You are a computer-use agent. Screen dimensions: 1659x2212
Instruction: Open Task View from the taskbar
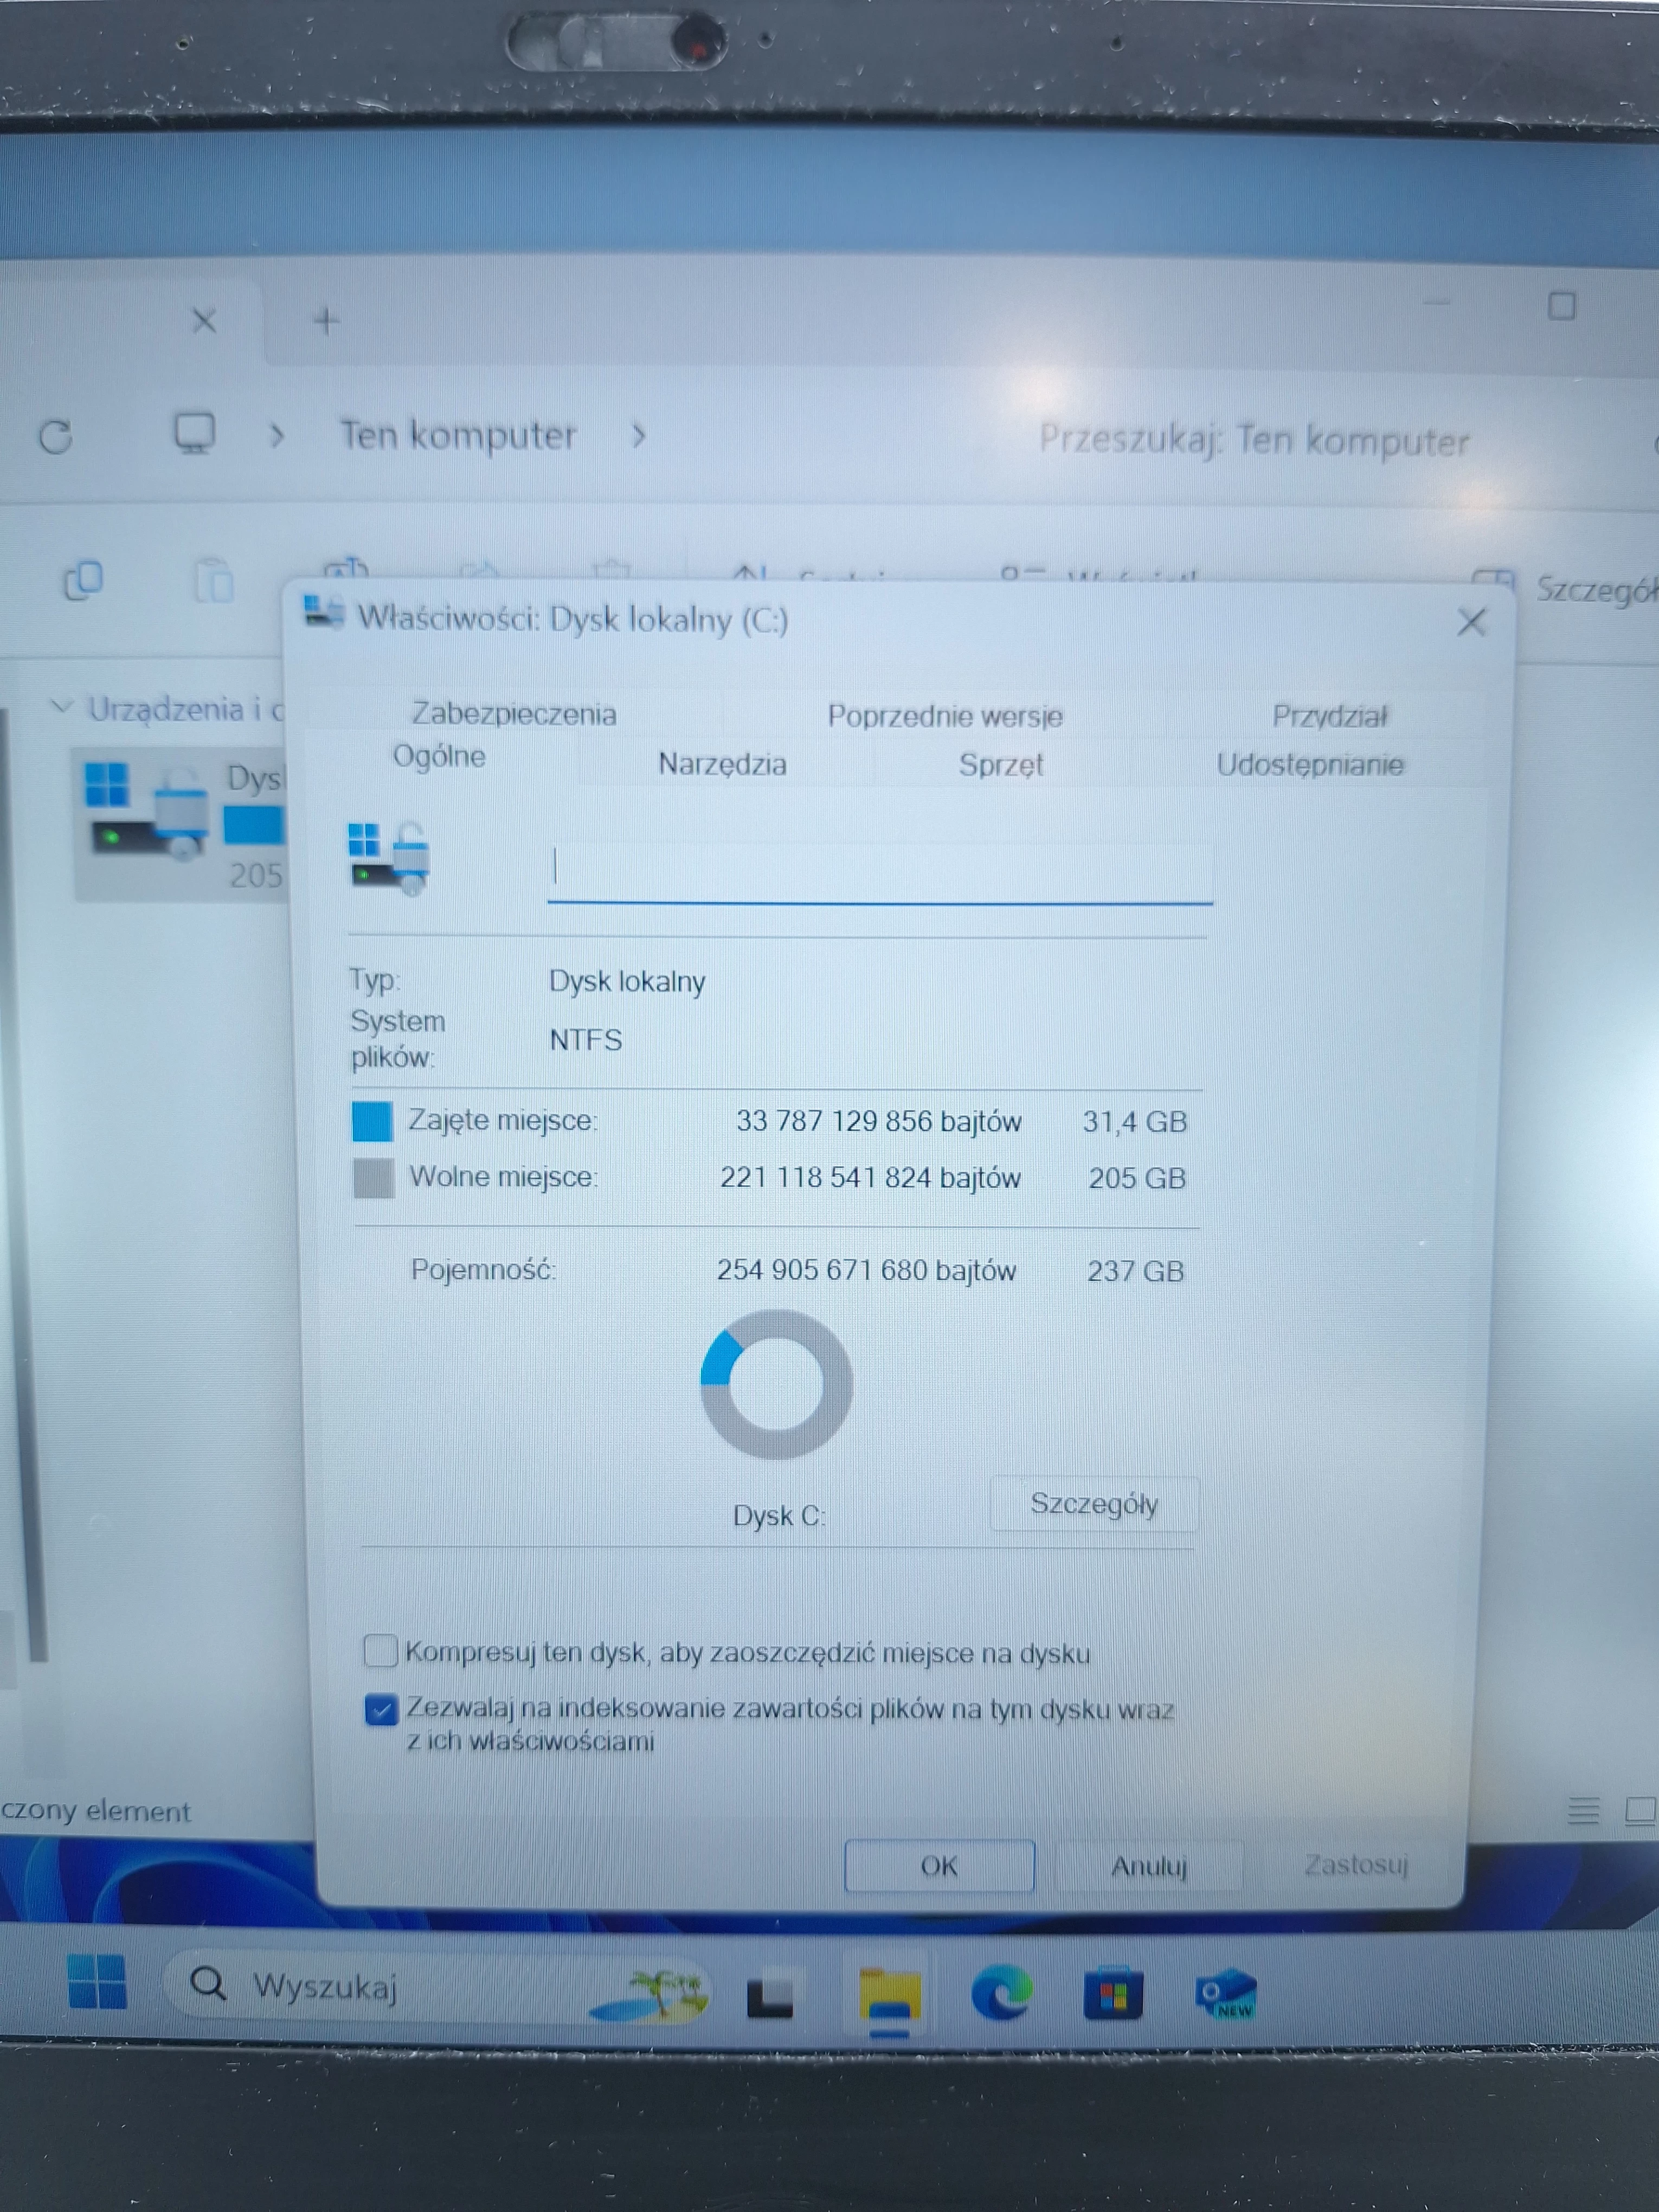[x=770, y=1996]
